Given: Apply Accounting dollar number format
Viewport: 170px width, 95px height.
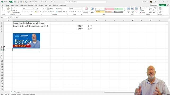Looking at the screenshot, I should point(70,12).
